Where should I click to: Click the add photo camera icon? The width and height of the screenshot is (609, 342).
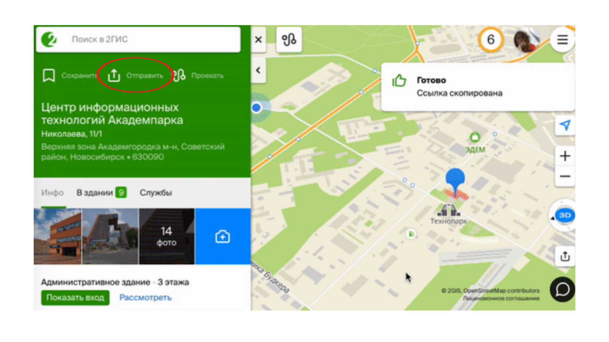point(223,236)
